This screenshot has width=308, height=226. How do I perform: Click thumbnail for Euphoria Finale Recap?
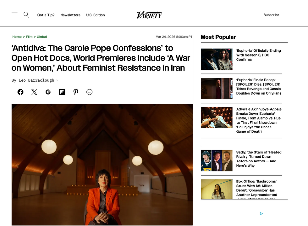(217, 89)
